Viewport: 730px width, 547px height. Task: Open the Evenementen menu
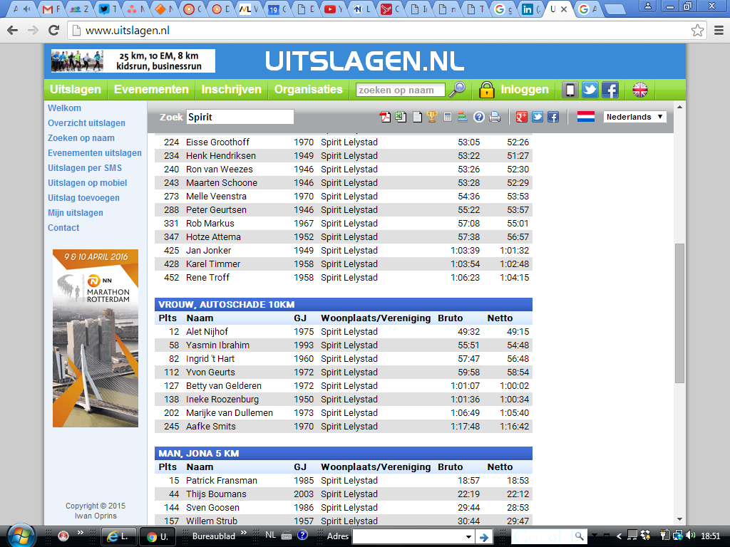[151, 90]
